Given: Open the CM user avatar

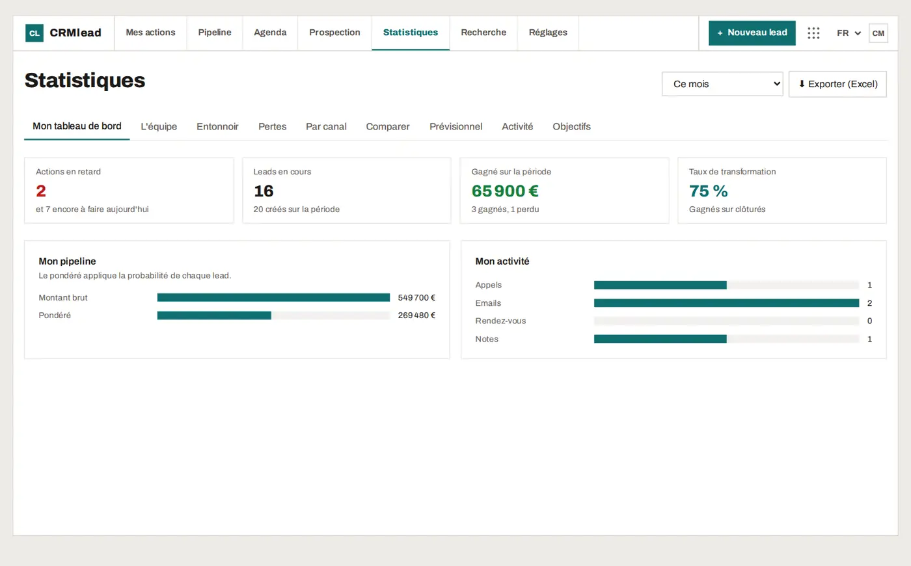Looking at the screenshot, I should [x=878, y=33].
